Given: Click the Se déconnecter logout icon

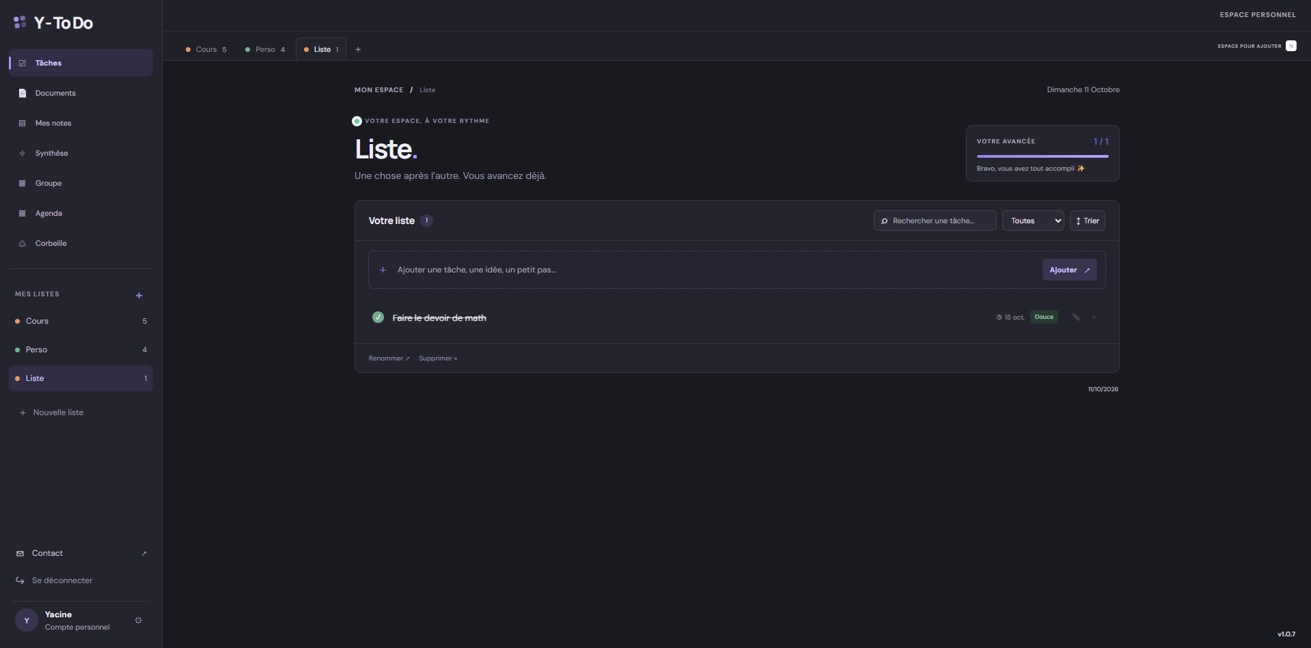Looking at the screenshot, I should (20, 580).
